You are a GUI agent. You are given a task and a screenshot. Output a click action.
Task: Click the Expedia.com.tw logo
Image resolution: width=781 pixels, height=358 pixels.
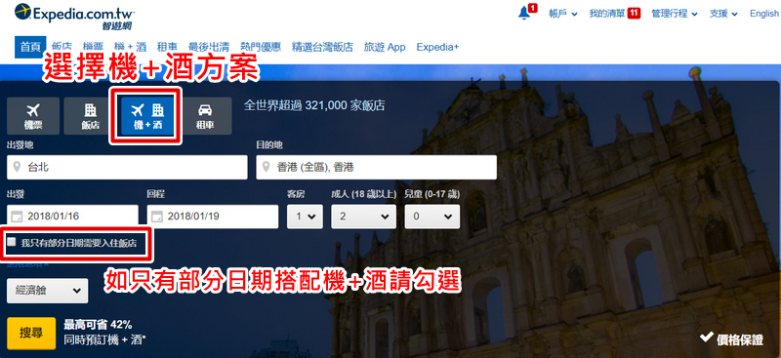(75, 17)
